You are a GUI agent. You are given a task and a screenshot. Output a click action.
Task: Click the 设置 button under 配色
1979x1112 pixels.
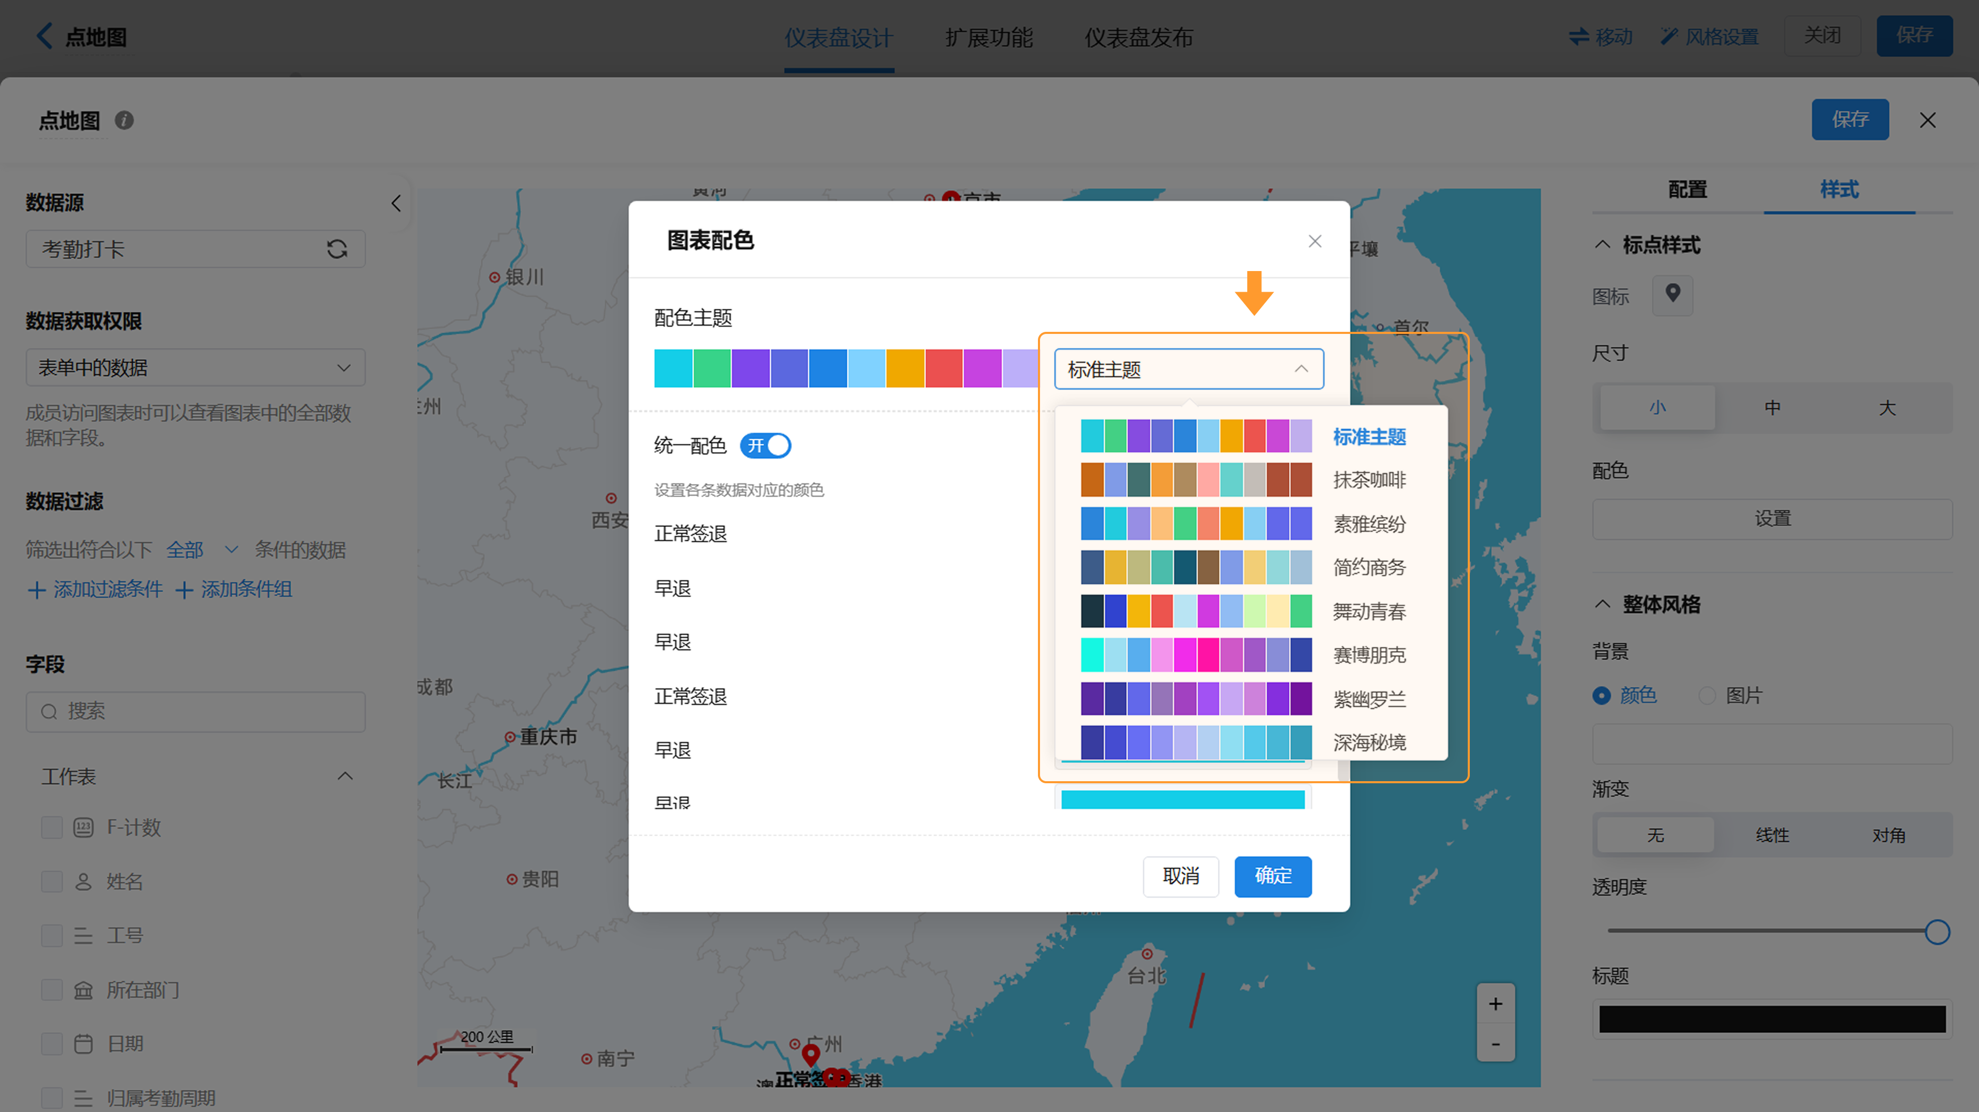pos(1772,519)
